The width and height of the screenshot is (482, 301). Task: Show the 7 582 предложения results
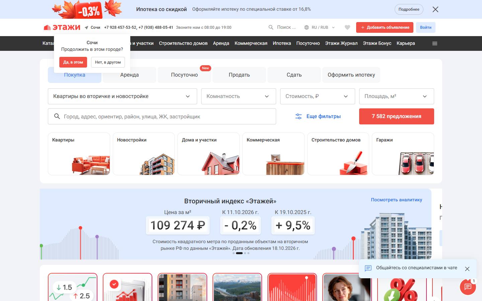[x=397, y=116]
